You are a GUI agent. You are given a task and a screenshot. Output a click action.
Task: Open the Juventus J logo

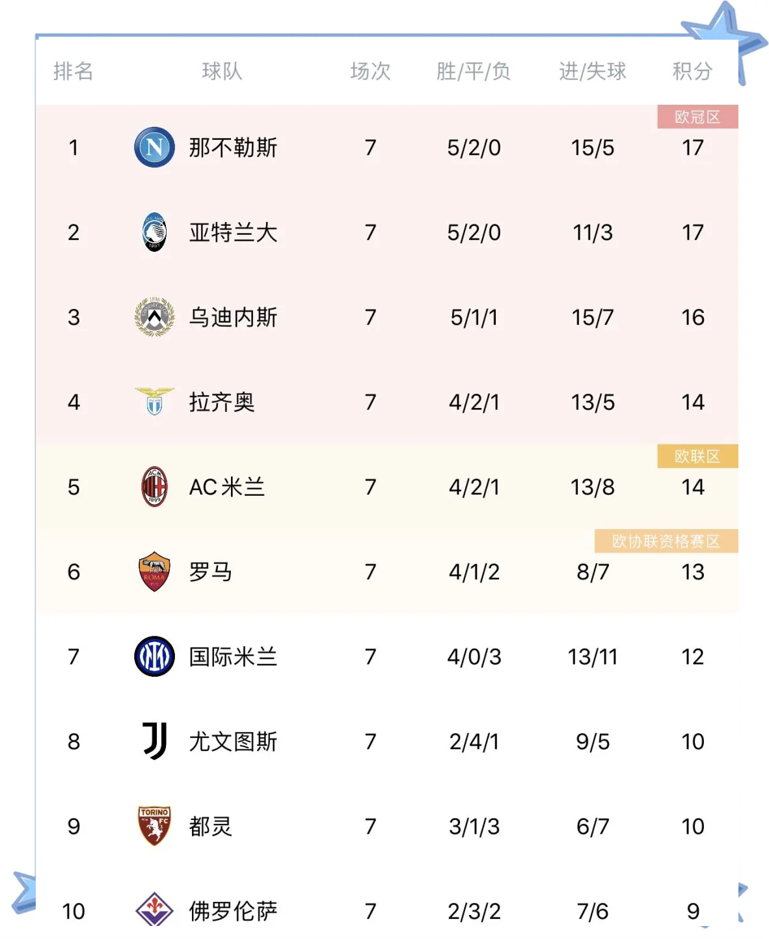(x=154, y=741)
